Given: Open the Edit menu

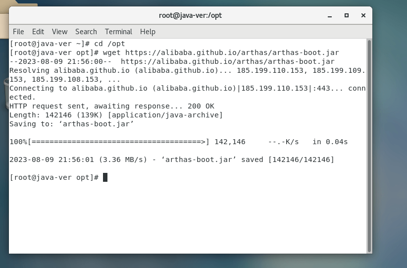Looking at the screenshot, I should 38,32.
